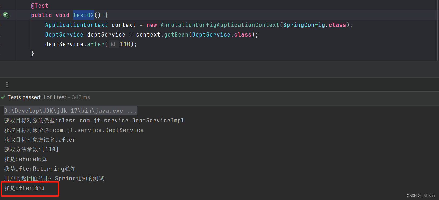Click the highlighted test02 method name

(x=83, y=15)
